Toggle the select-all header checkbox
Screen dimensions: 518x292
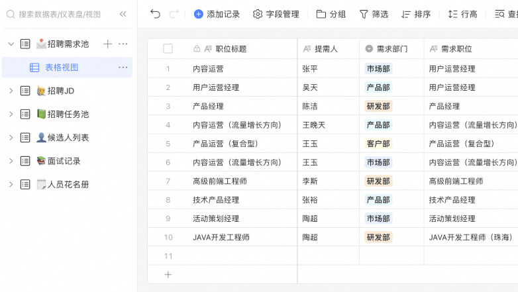coord(168,48)
